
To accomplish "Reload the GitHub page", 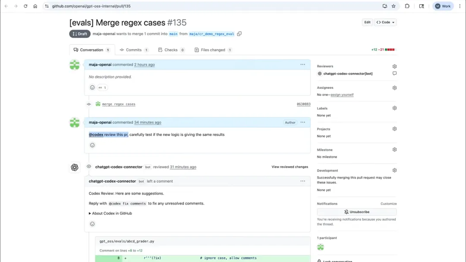I will pyautogui.click(x=25, y=6).
